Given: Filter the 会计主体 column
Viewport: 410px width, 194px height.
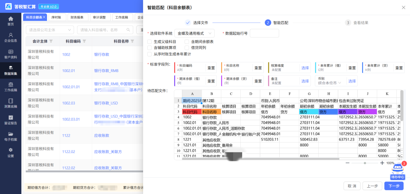Looking at the screenshot, I should 51,41.
